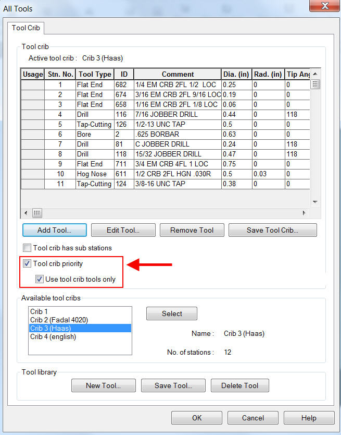This screenshot has width=341, height=435.
Task: Click ID cell 674
Action: (124, 94)
